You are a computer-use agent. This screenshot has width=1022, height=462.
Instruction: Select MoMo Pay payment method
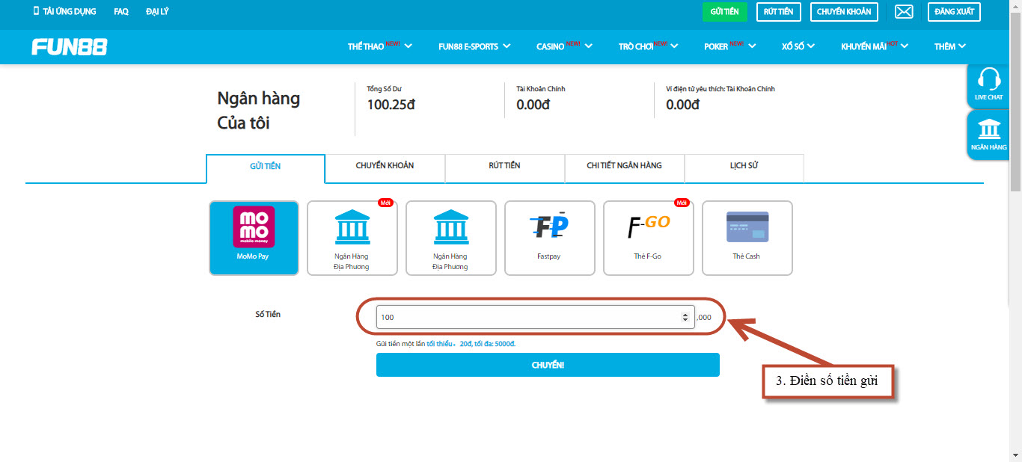click(254, 238)
